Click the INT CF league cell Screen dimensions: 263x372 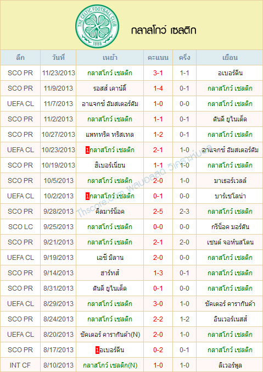coord(20,365)
